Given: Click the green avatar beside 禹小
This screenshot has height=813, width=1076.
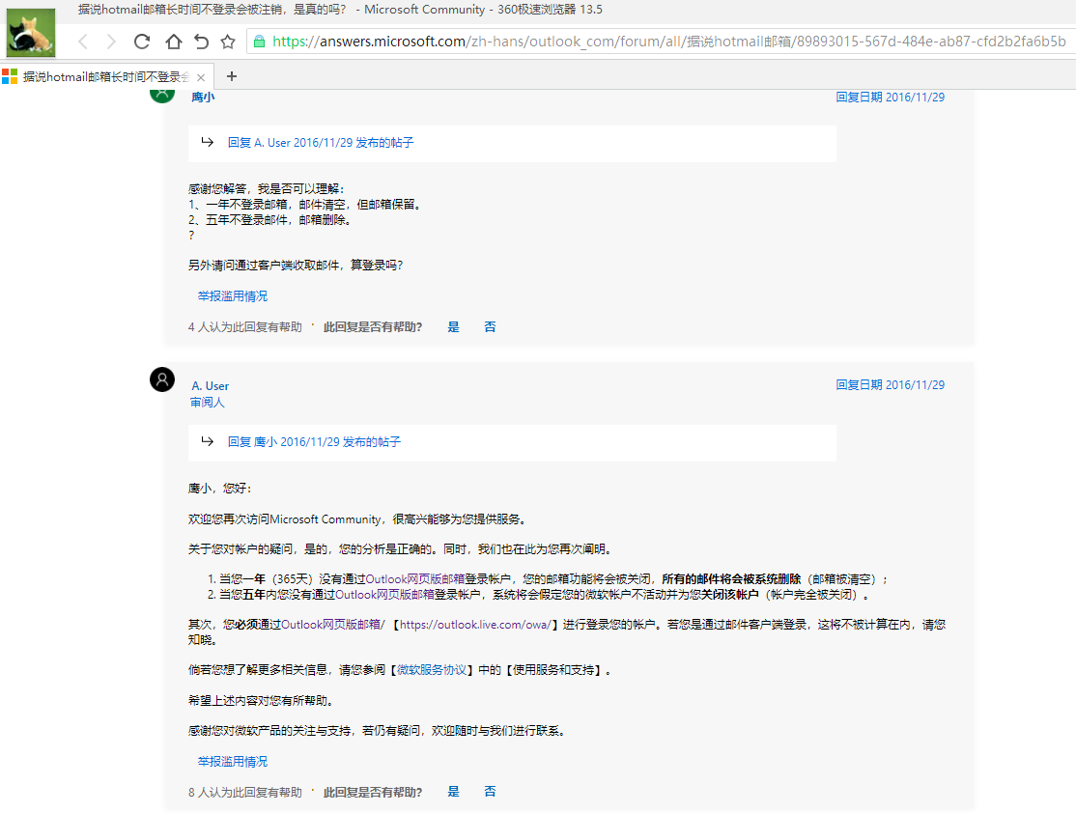Looking at the screenshot, I should point(162,96).
